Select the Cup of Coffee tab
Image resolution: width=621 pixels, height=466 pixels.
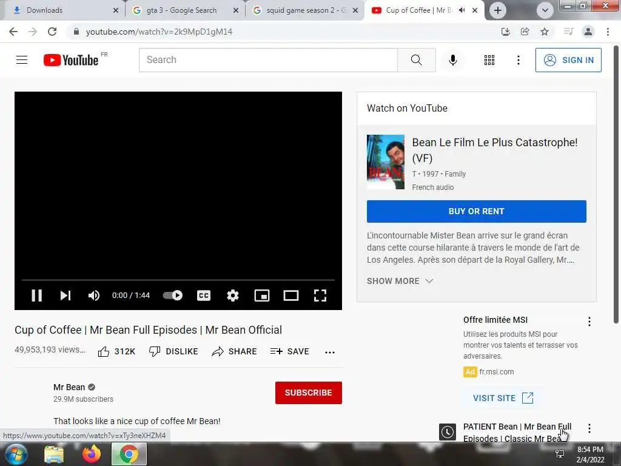(418, 10)
